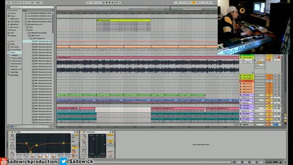Toggle EQ Eight device on/off
Viewport: 293px width, 165px height.
point(10,132)
